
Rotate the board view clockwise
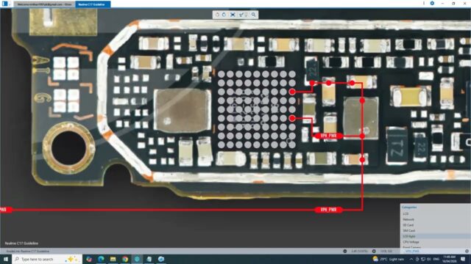pyautogui.click(x=224, y=15)
